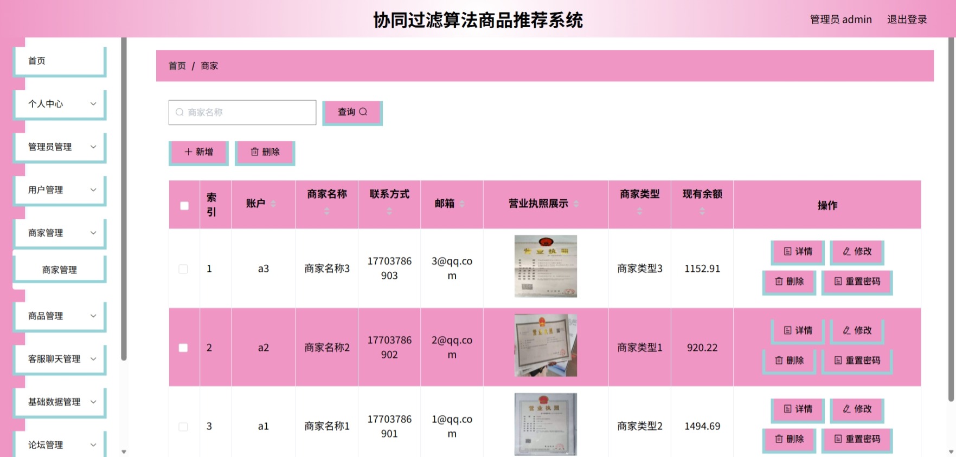956x457 pixels.
Task: Click balance value 920.22
Action: click(x=702, y=348)
